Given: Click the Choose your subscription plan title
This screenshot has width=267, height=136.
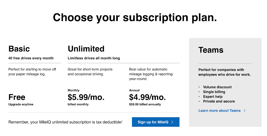Looking at the screenshot, I should [x=135, y=18].
